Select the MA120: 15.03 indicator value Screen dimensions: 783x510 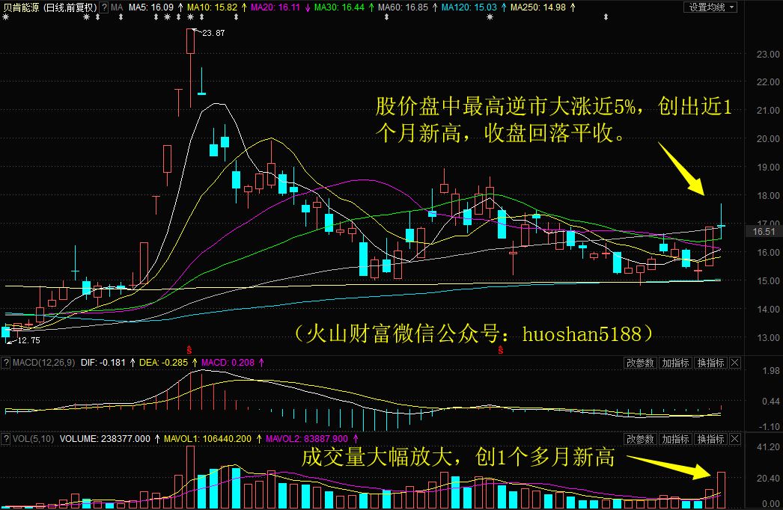[x=469, y=7]
